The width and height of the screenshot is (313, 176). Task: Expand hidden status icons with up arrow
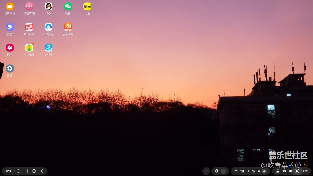264,171
